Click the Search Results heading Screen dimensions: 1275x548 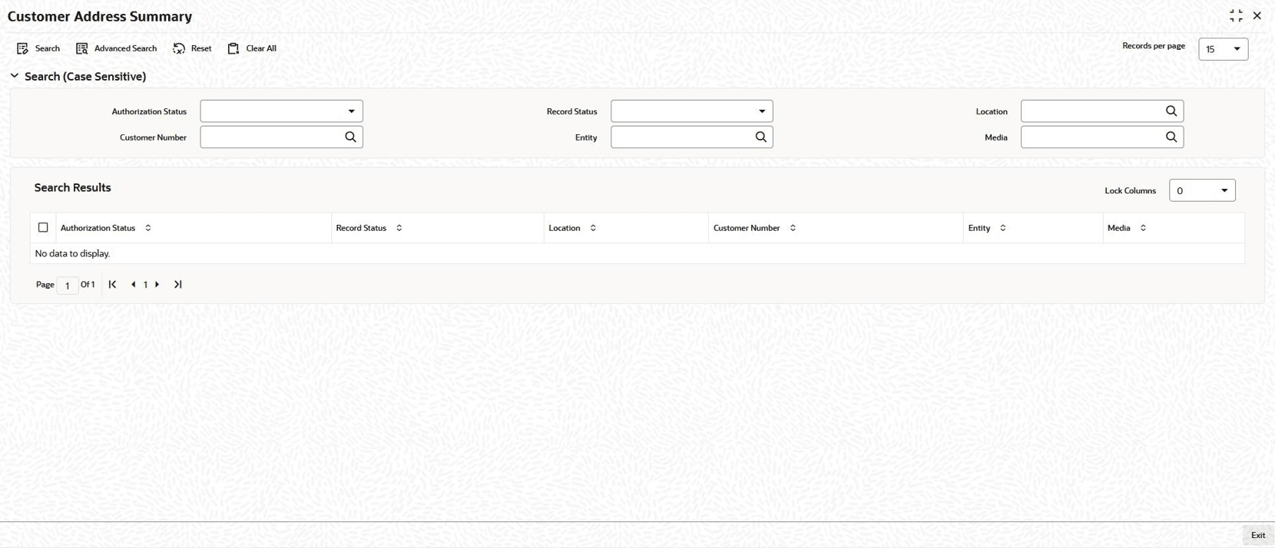[72, 187]
